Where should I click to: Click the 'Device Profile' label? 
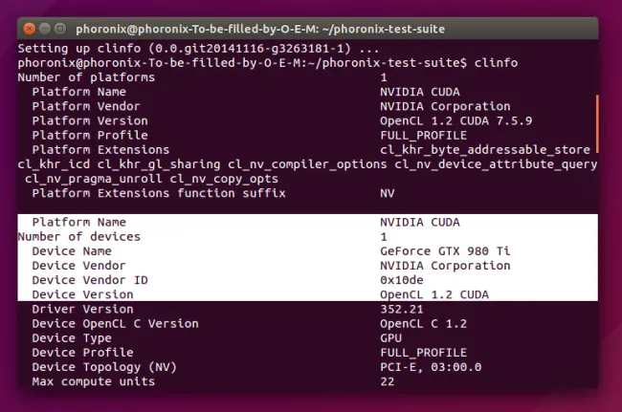point(82,353)
